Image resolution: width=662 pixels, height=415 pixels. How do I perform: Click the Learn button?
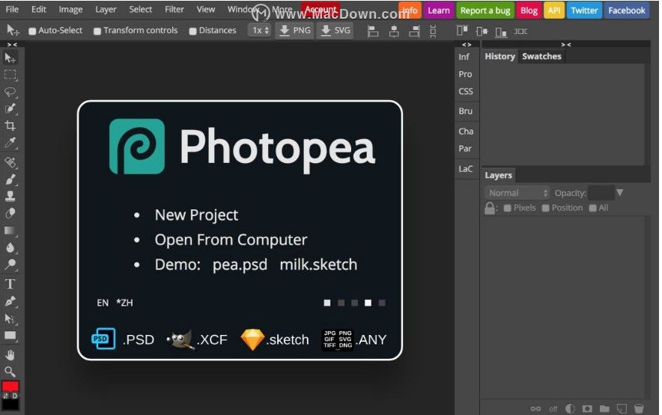point(439,10)
